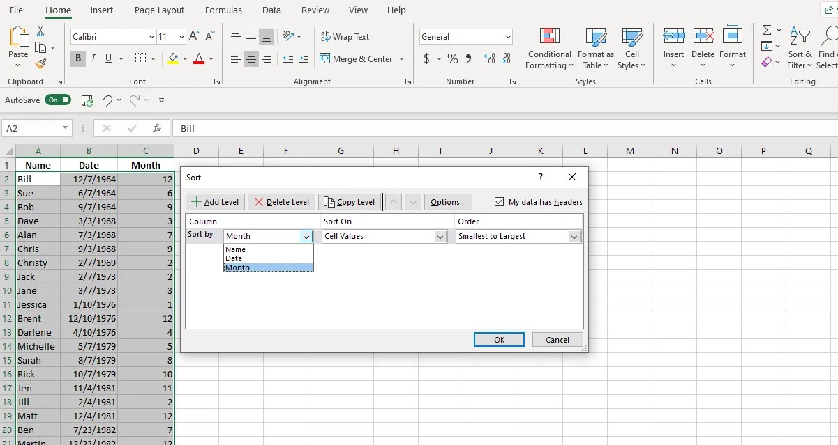Open the Order dropdown showing Smallest to Largest
The height and width of the screenshot is (445, 838).
point(573,236)
